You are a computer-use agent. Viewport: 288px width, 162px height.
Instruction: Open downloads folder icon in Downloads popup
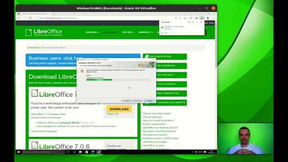[189, 22]
